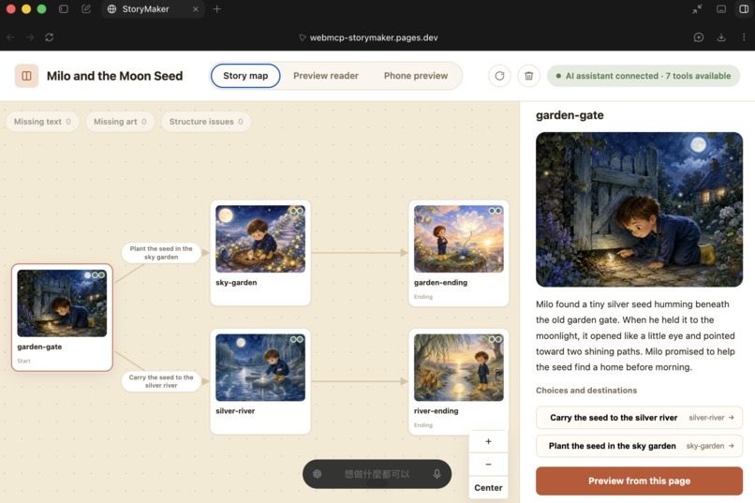Close the StoryMaker browser tab
Viewport: 755px width, 503px height.
click(x=196, y=9)
